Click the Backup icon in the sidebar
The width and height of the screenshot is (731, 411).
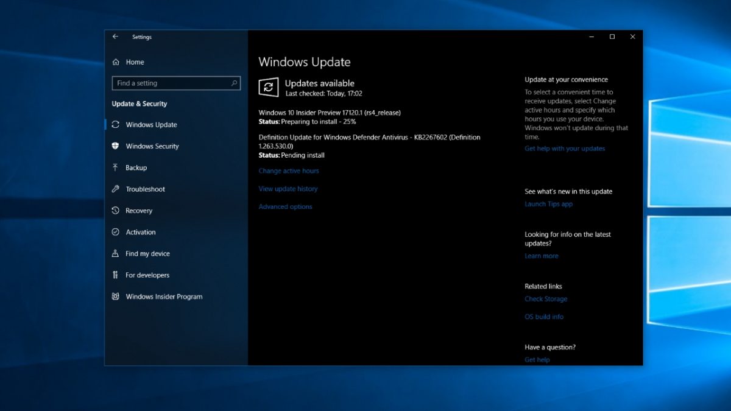[x=116, y=167]
